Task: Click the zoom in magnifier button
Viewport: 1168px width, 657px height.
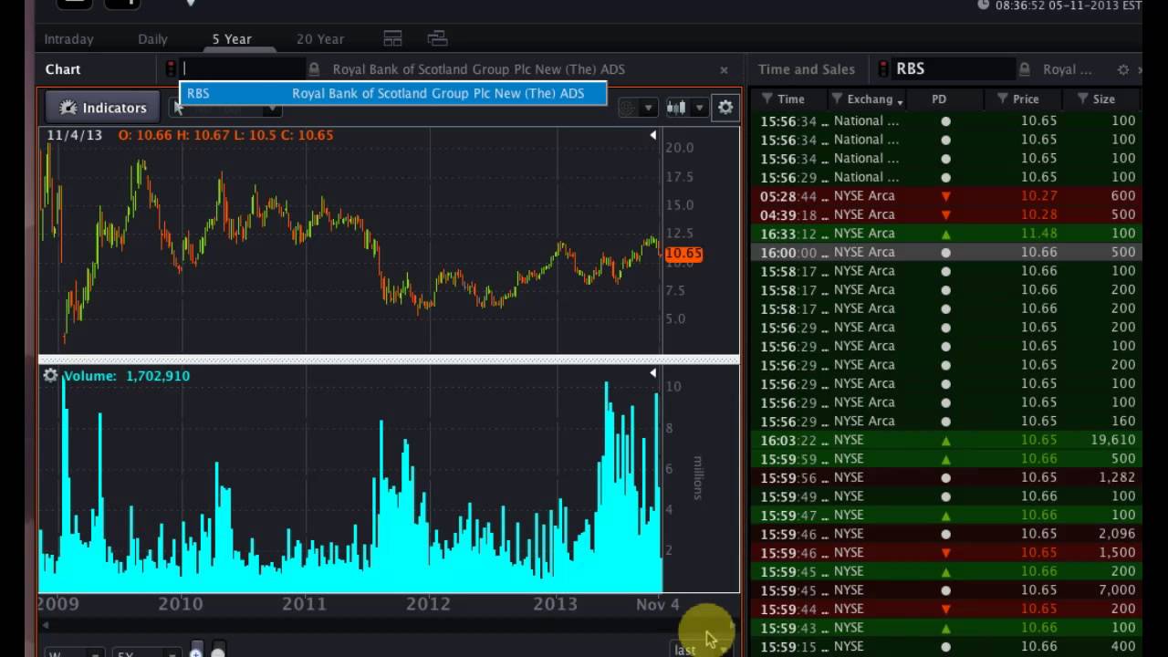Action: click(x=195, y=652)
